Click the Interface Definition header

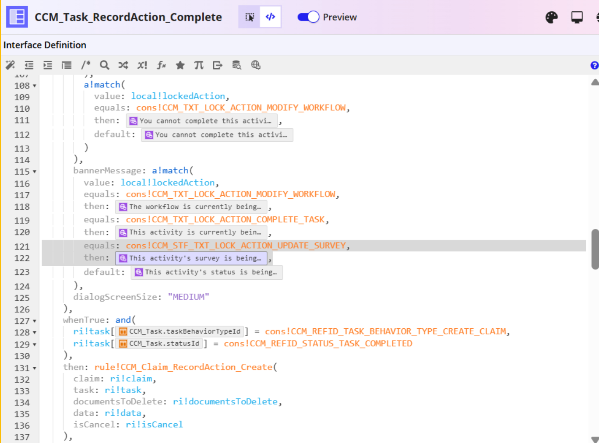coord(45,45)
